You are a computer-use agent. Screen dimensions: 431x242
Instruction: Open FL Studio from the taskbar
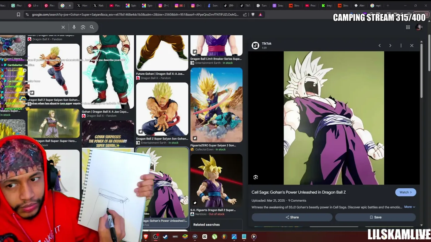tap(224, 237)
